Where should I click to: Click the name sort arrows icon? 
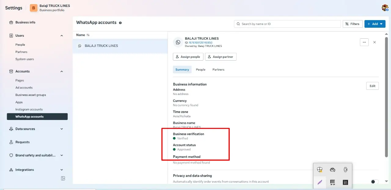[x=88, y=35]
